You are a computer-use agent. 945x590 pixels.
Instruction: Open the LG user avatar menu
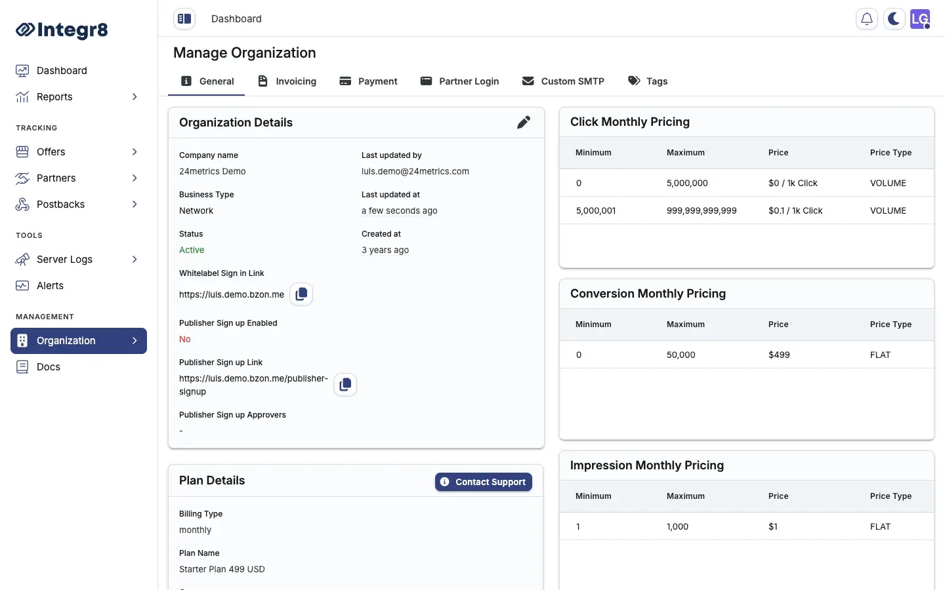pyautogui.click(x=920, y=19)
